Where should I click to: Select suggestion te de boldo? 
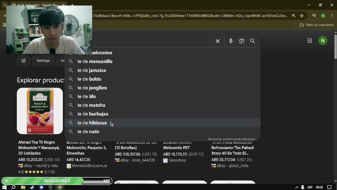click(x=163, y=79)
